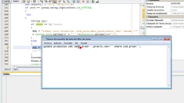The width and height of the screenshot is (184, 103).
Task: Click the light bulb hint icon
Action: click(7, 47)
